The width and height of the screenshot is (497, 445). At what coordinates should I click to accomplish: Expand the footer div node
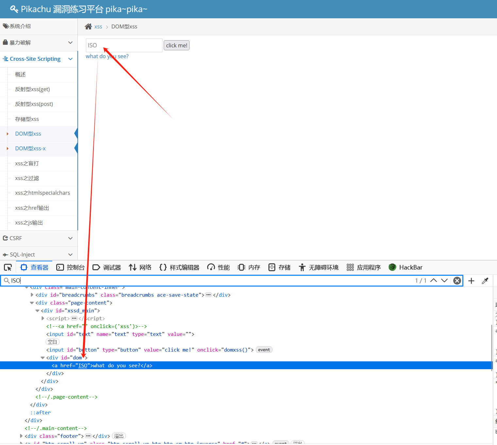pos(21,436)
